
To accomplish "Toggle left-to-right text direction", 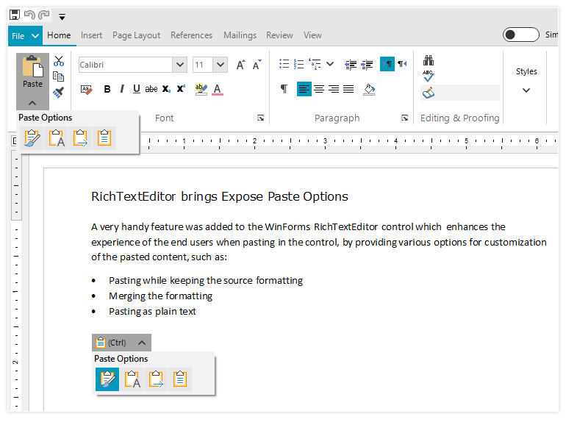I will pyautogui.click(x=387, y=64).
